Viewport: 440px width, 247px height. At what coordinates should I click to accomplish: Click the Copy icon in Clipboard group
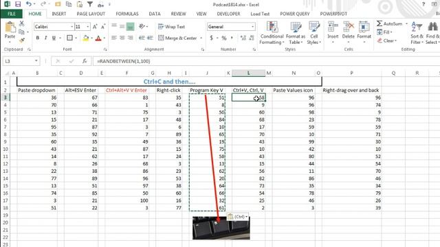(x=21, y=32)
